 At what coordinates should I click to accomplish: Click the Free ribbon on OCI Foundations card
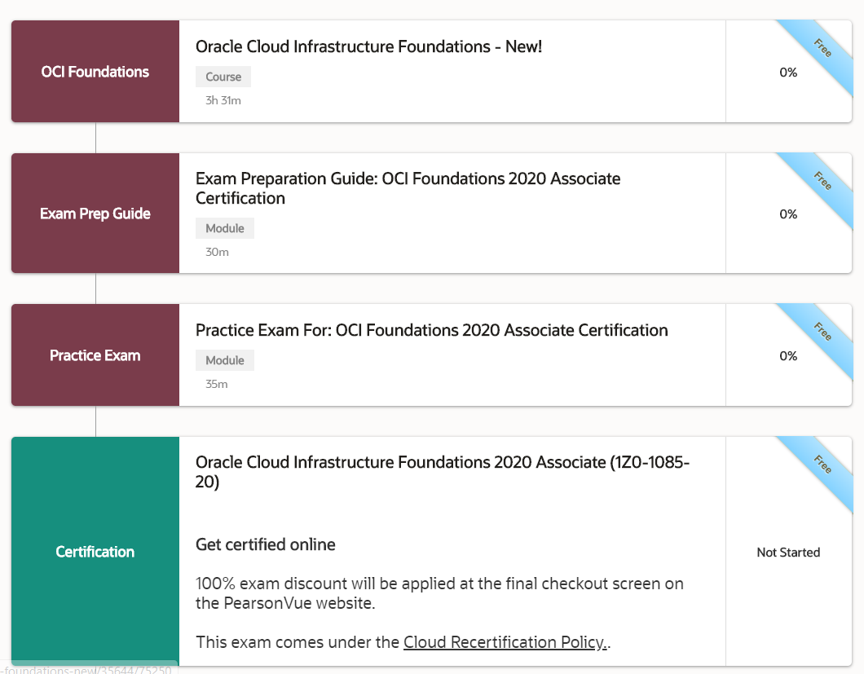click(822, 48)
